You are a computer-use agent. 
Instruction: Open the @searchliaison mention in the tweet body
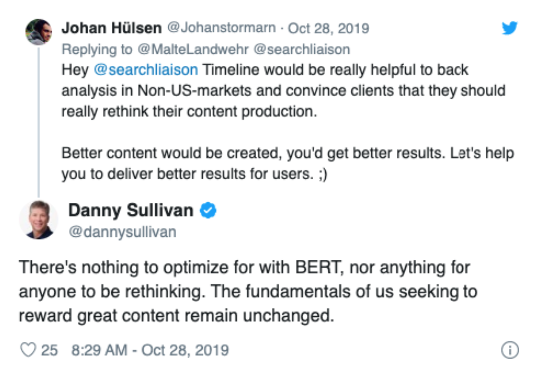[x=146, y=70]
